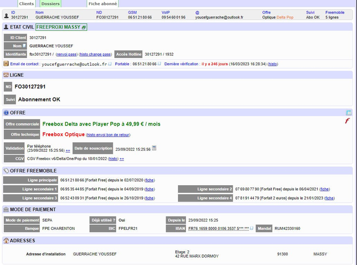Image resolution: width=357 pixels, height=265 pixels.
Task: Select the Fiche abonné tab
Action: [103, 4]
